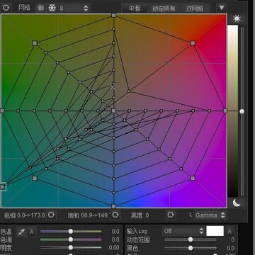Screen dimensions: 255x255
Task: Pick the white balance eyedropper tool
Action: point(21,232)
